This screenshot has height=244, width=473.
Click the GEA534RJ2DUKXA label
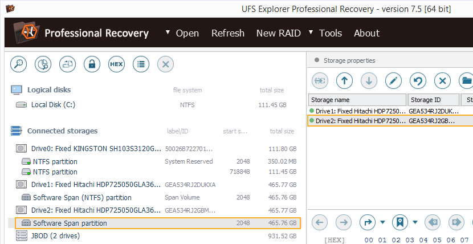click(190, 185)
